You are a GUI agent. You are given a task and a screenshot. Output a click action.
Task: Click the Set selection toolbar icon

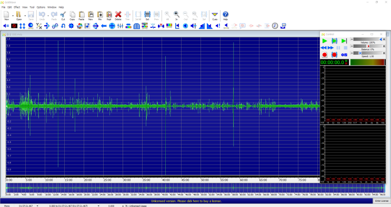(147, 15)
